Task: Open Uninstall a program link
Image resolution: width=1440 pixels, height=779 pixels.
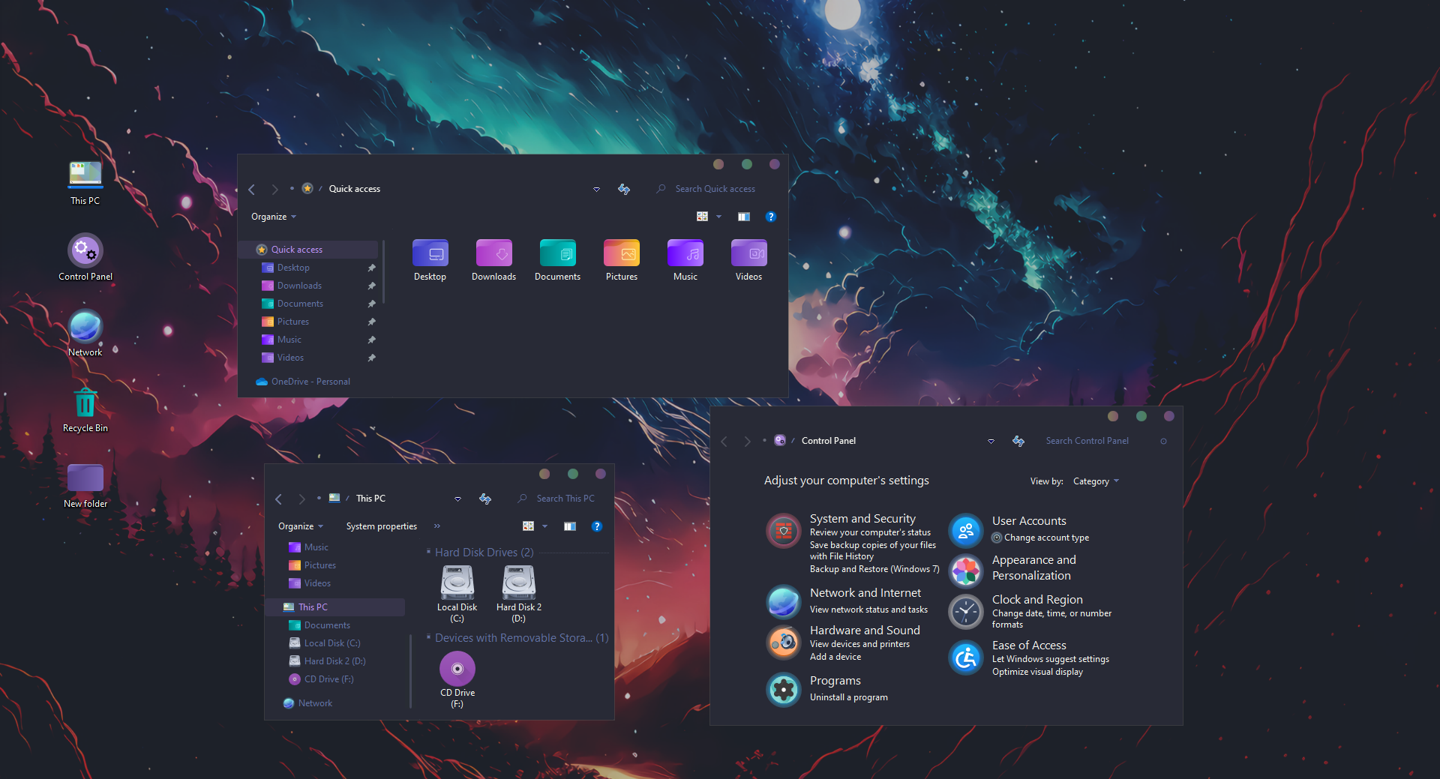Action: pyautogui.click(x=848, y=697)
